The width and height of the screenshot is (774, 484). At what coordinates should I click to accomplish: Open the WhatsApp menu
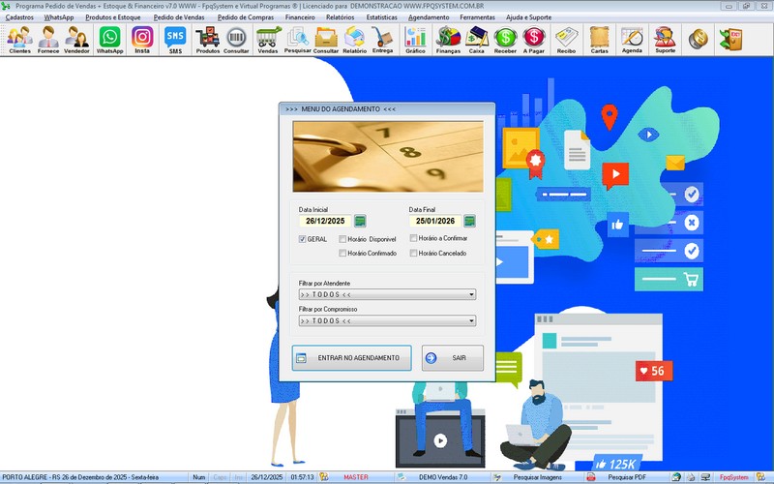59,17
